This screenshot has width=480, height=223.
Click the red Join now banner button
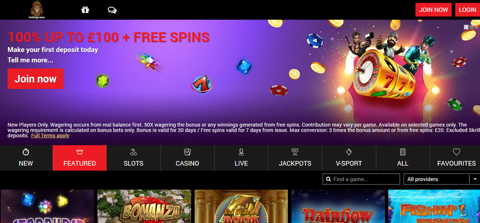tap(36, 79)
